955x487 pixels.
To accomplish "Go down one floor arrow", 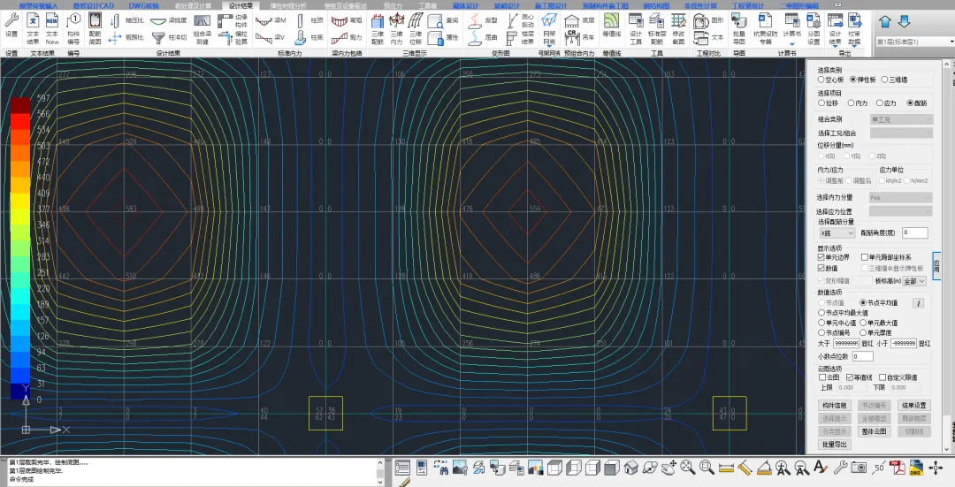I will [905, 22].
